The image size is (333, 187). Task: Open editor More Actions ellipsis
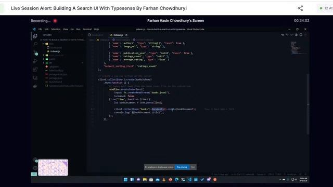(x=305, y=35)
